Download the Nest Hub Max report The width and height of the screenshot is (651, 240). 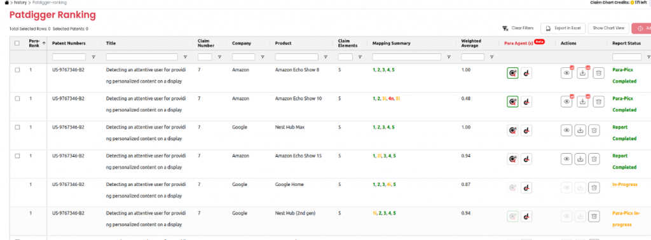580,130
